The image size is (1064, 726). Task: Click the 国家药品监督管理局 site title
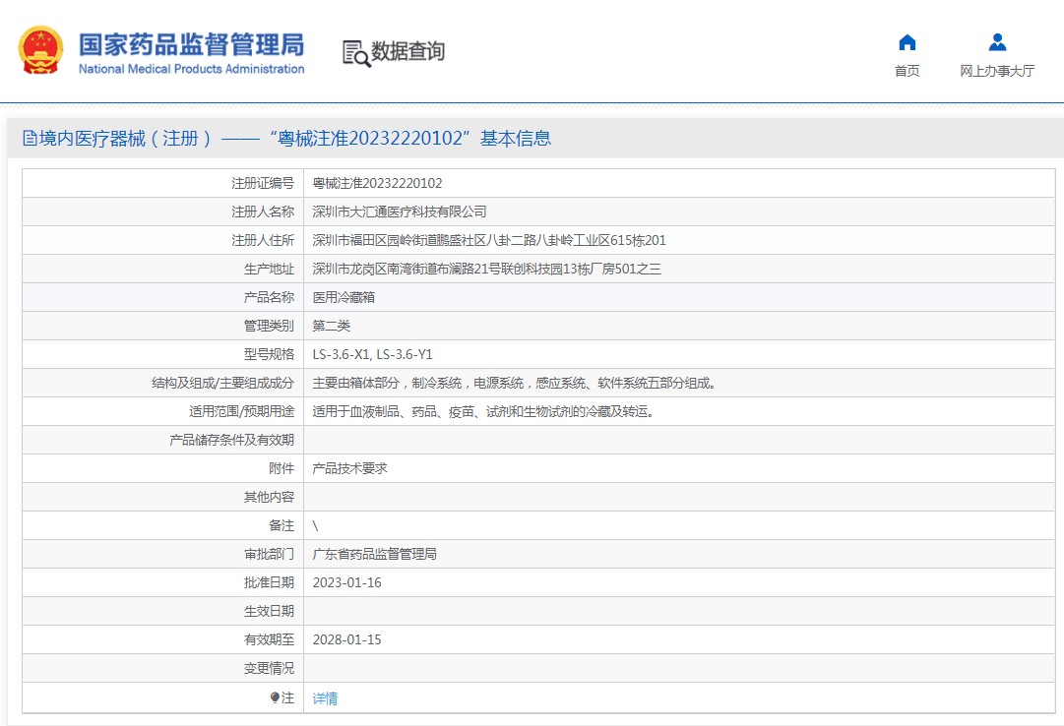191,44
